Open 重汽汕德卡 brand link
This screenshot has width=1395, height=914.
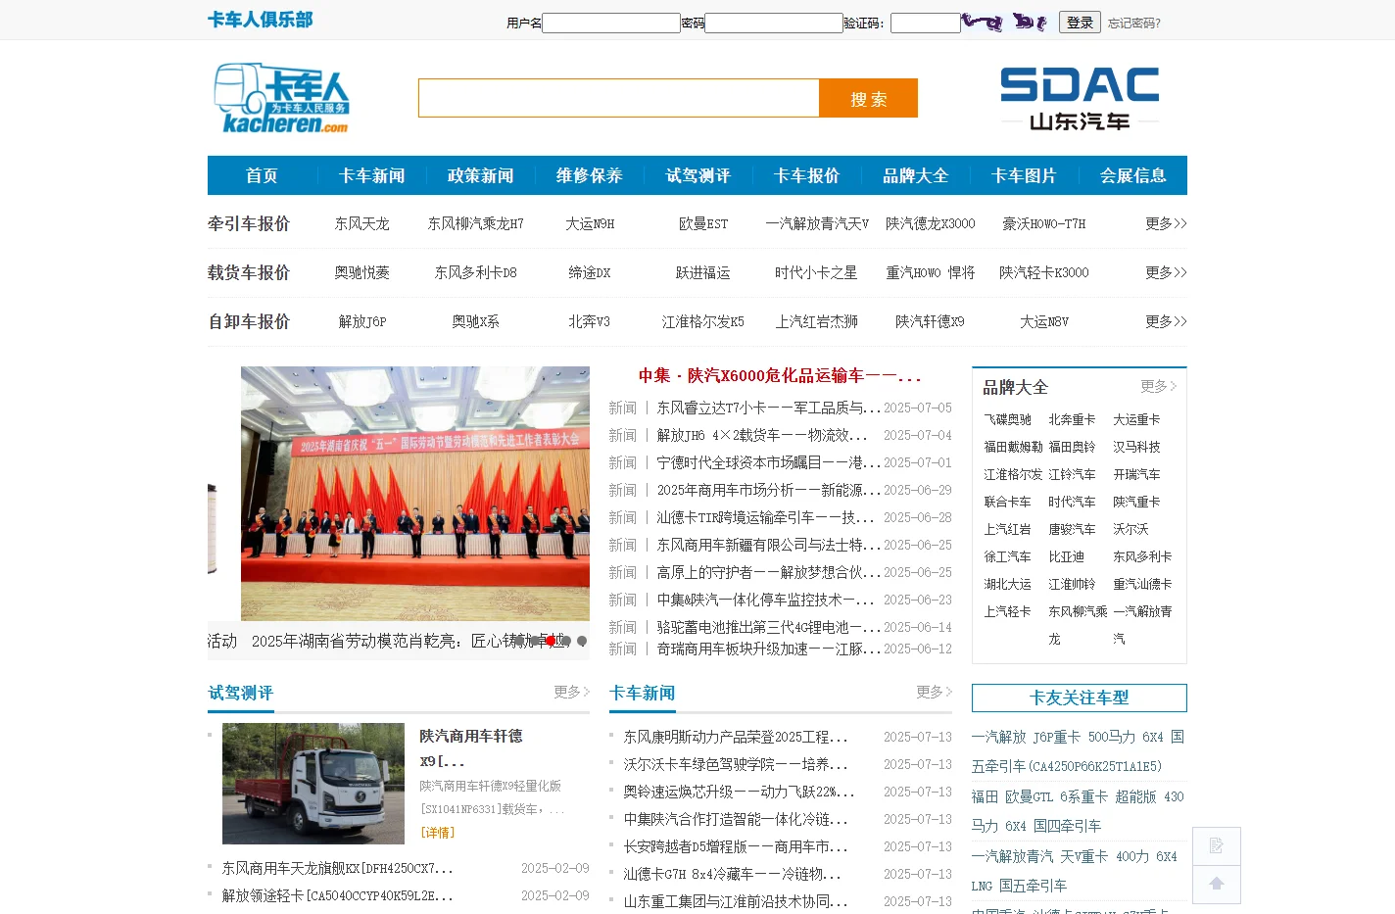click(x=1142, y=584)
